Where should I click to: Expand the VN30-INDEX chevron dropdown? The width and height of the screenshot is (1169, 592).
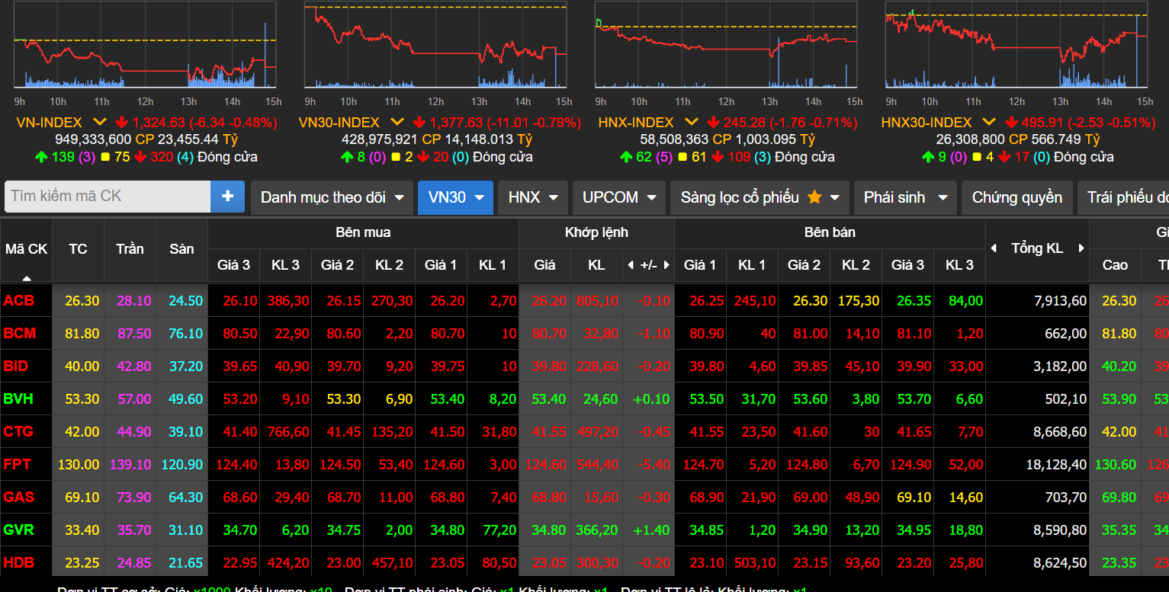click(x=397, y=122)
